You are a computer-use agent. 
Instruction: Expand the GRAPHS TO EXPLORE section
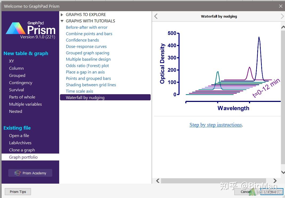[62, 15]
